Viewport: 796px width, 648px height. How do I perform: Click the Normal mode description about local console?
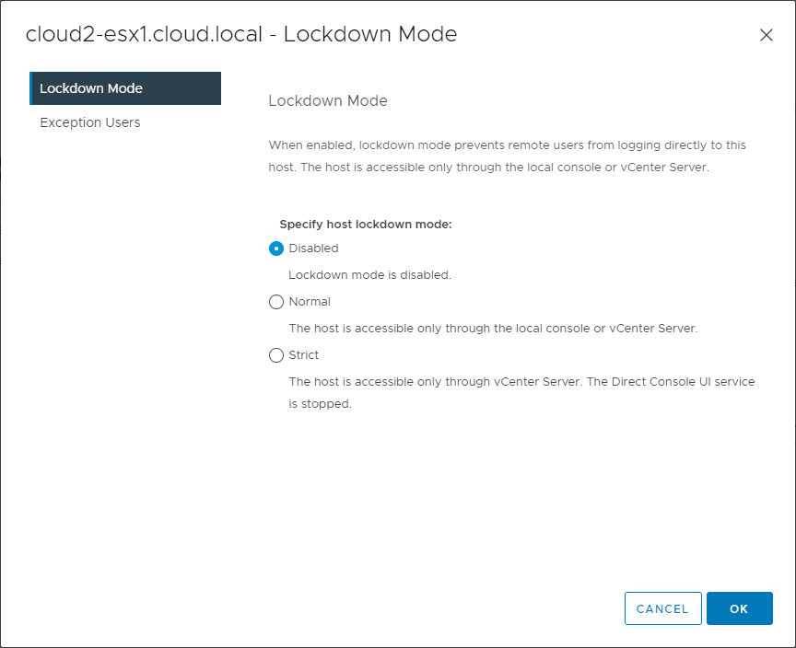pyautogui.click(x=493, y=329)
